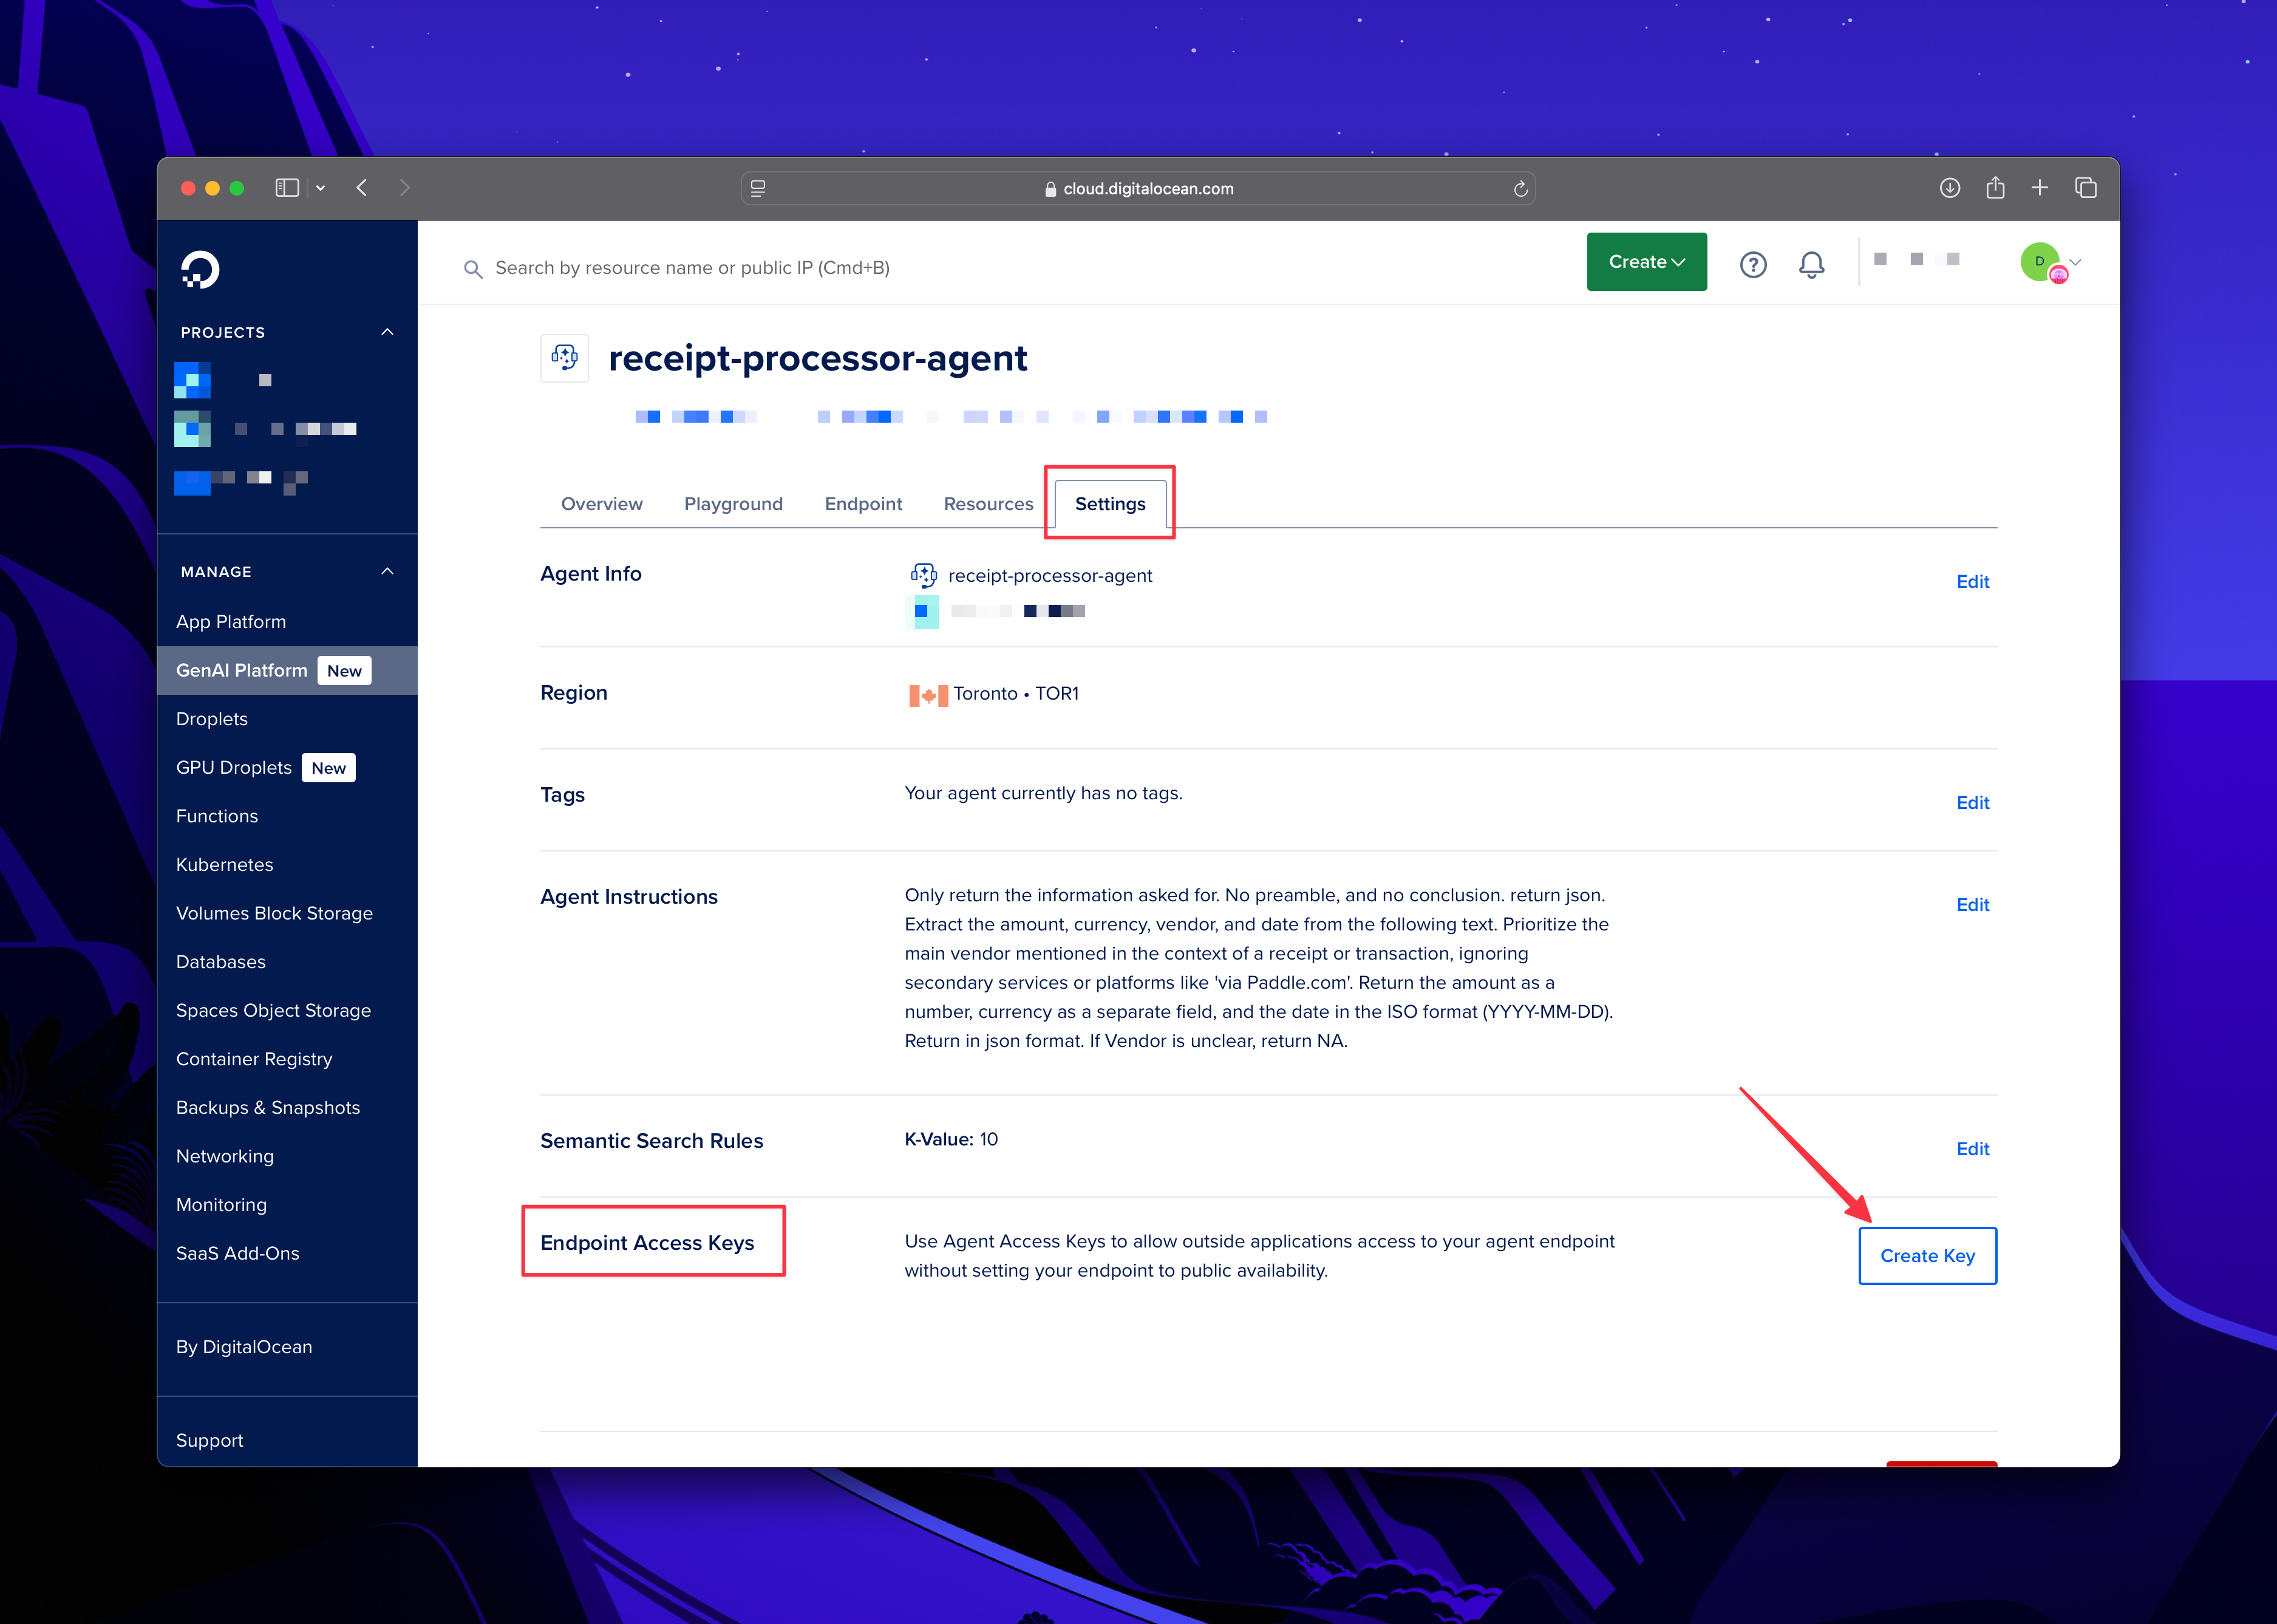Select the Settings tab

point(1109,504)
